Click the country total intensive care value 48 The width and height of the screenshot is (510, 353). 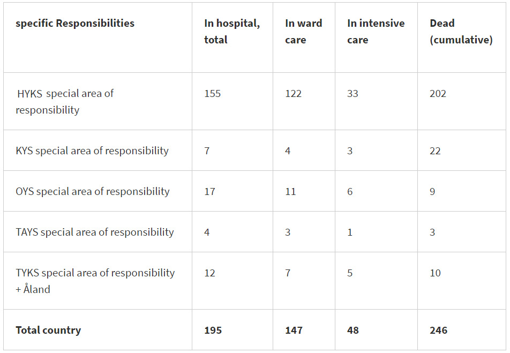pos(352,331)
